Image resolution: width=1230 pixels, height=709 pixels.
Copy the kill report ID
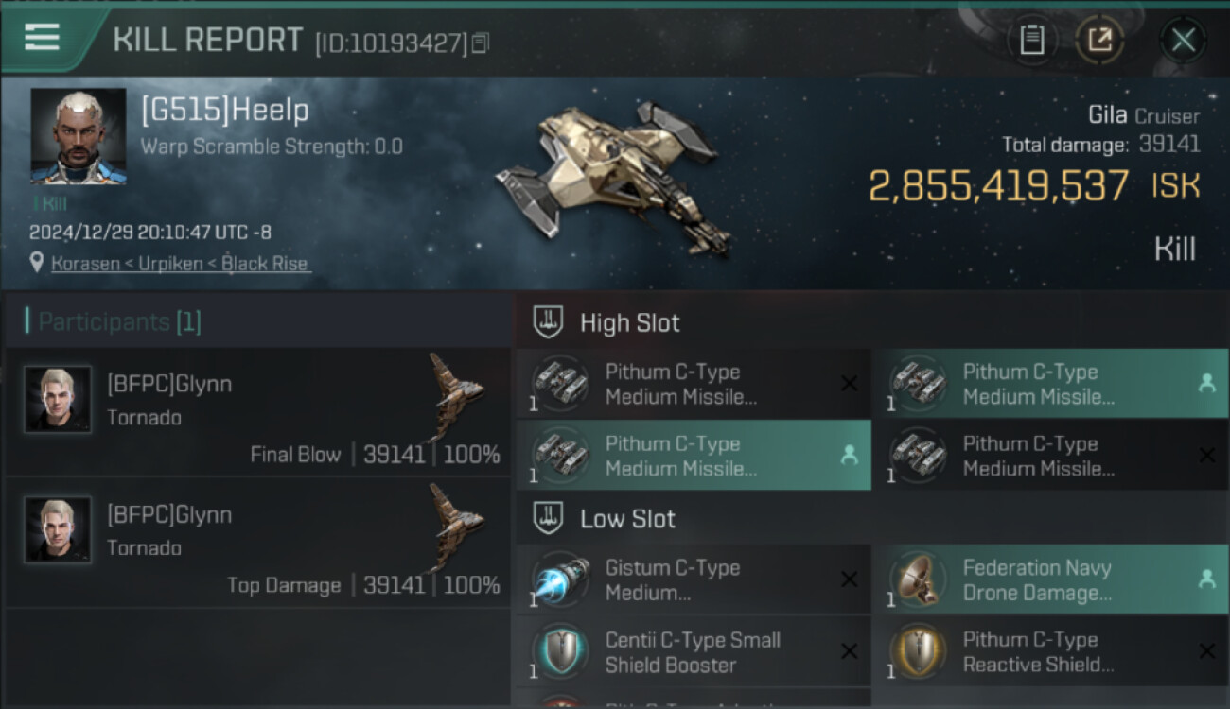tap(481, 43)
